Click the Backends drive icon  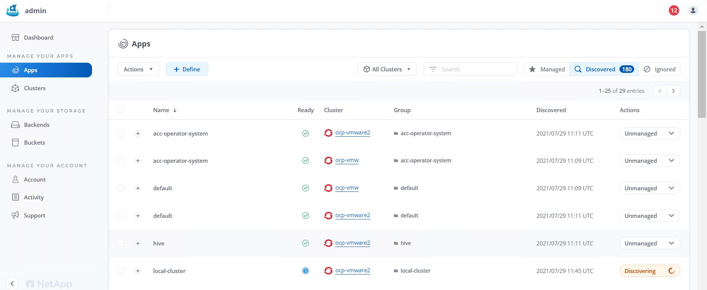(15, 125)
